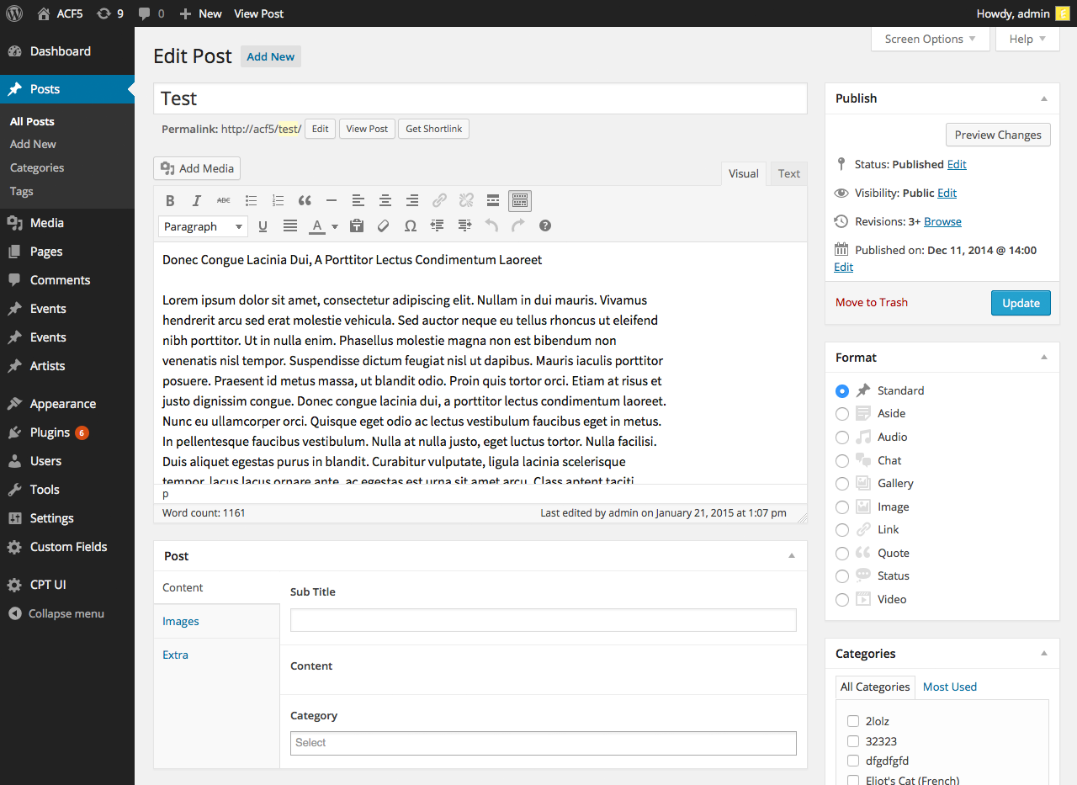
Task: Click the blue Update button
Action: click(x=1021, y=303)
